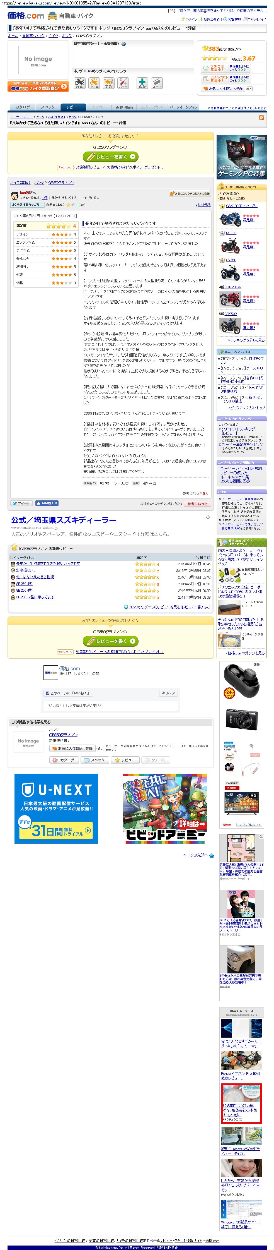Click the クチコミ button in the price-range box
This screenshot has height=1250, width=274.
(x=156, y=760)
